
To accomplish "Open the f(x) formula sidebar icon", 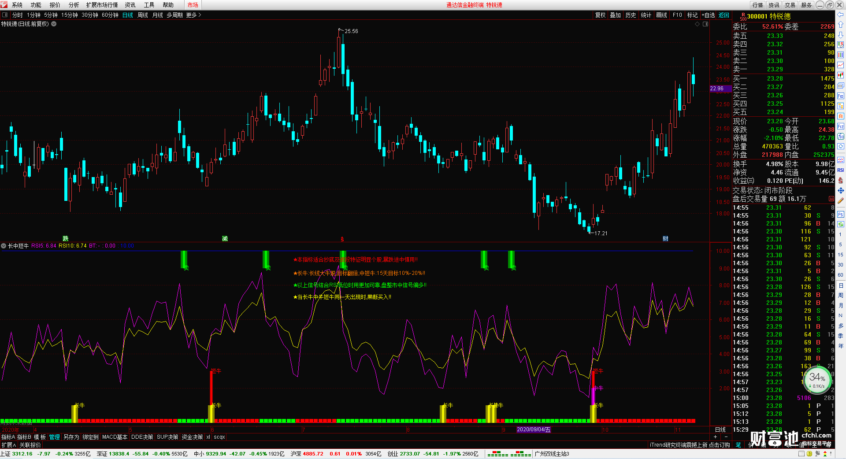I will pyautogui.click(x=841, y=137).
